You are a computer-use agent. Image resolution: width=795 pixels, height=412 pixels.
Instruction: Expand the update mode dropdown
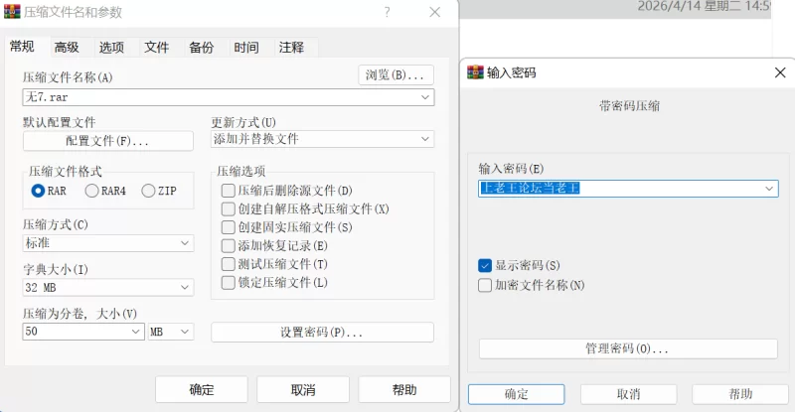pyautogui.click(x=425, y=139)
